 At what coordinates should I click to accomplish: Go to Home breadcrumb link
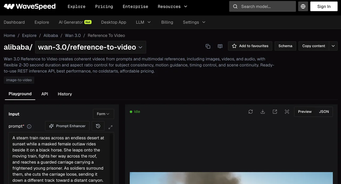click(9, 35)
